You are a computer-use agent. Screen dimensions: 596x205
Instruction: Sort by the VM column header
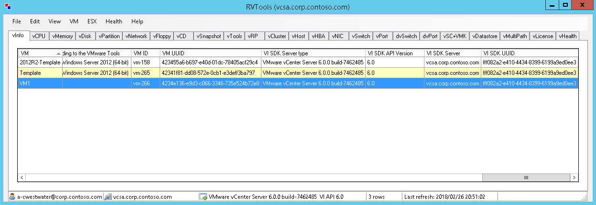tap(40, 53)
